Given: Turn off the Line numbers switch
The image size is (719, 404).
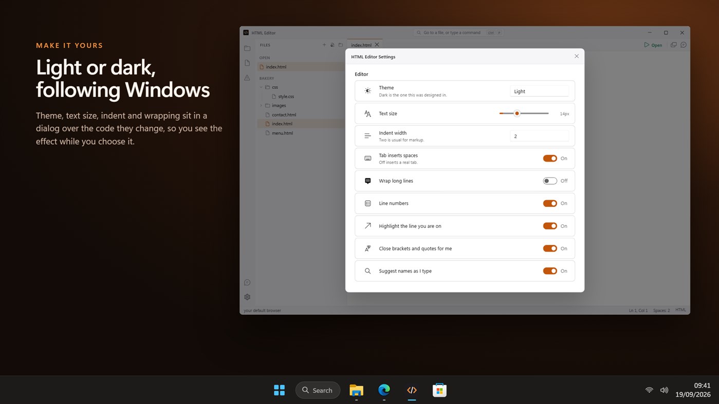Looking at the screenshot, I should click(x=550, y=203).
